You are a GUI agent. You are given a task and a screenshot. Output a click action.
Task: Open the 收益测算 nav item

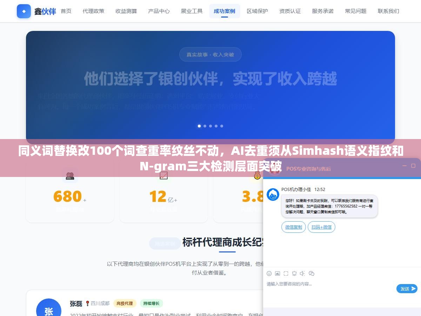click(126, 11)
